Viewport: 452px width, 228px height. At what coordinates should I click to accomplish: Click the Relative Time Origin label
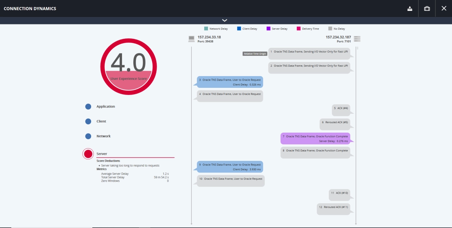click(x=255, y=54)
